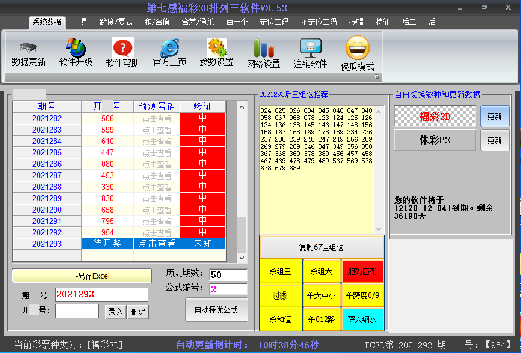Click the red 胆码匹配 button
Viewport: 521px width, 353px height.
pos(362,271)
